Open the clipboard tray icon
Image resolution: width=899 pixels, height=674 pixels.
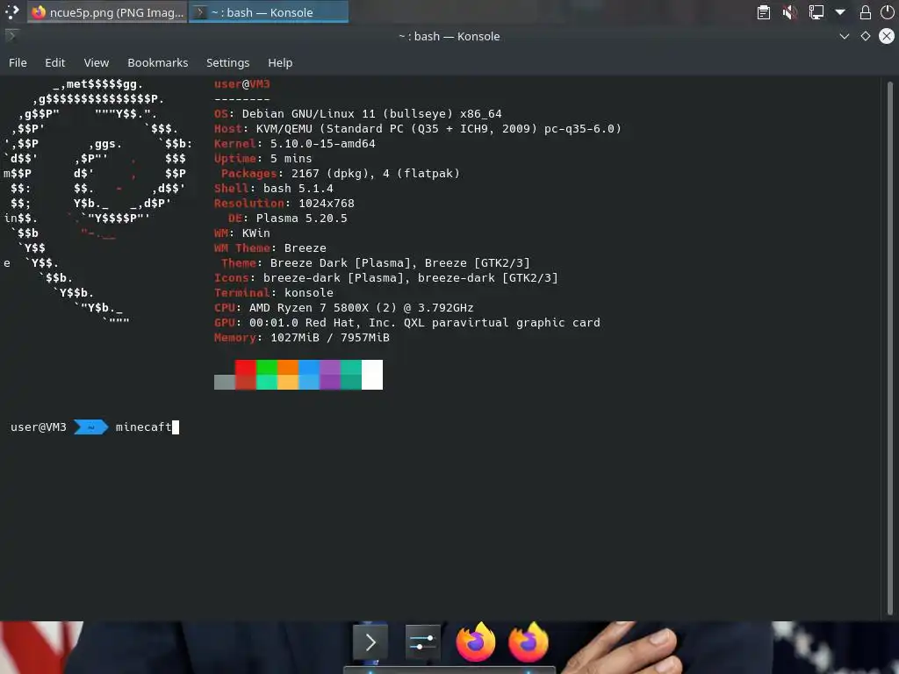click(x=763, y=12)
